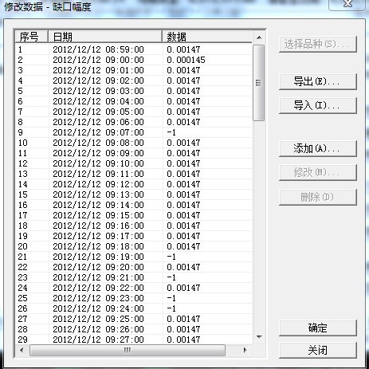Image resolution: width=369 pixels, height=369 pixels.
Task: Click horizontal scrollbar right arrow
Action: (245, 350)
